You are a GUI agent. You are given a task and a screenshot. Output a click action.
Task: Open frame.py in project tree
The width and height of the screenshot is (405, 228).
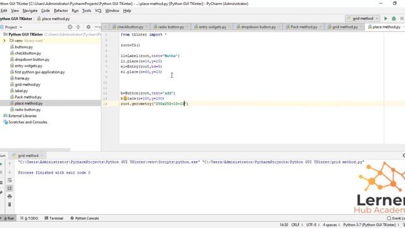click(22, 79)
